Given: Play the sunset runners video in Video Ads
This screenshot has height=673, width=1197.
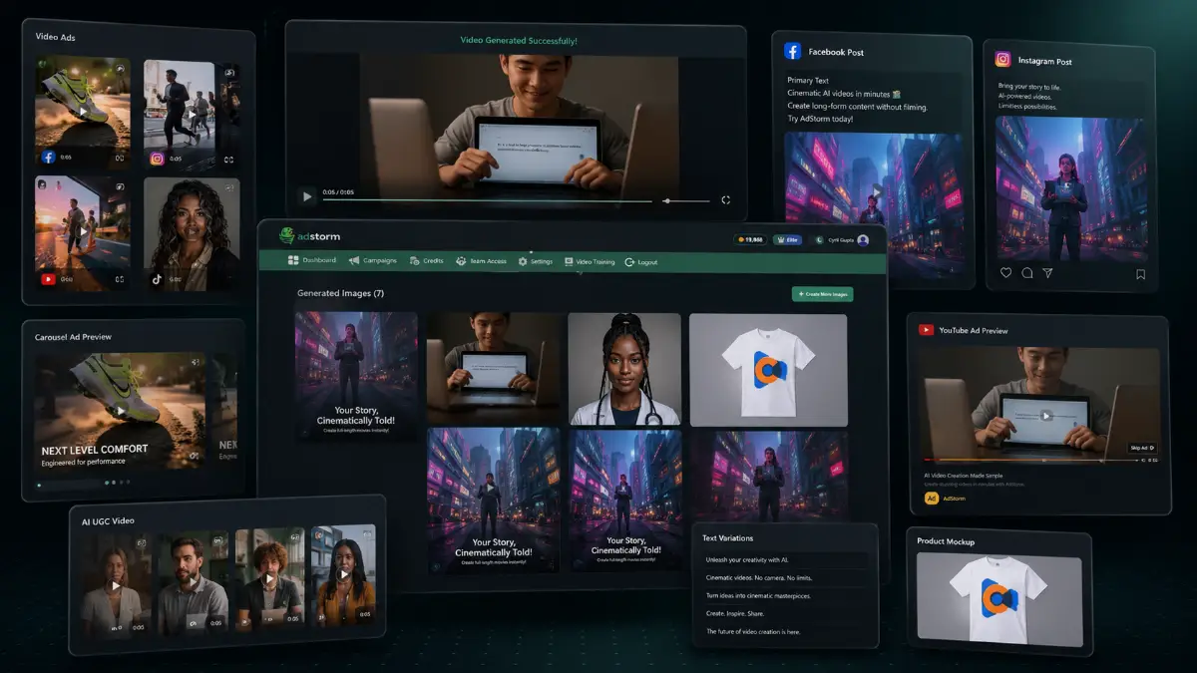Looking at the screenshot, I should pos(83,231).
